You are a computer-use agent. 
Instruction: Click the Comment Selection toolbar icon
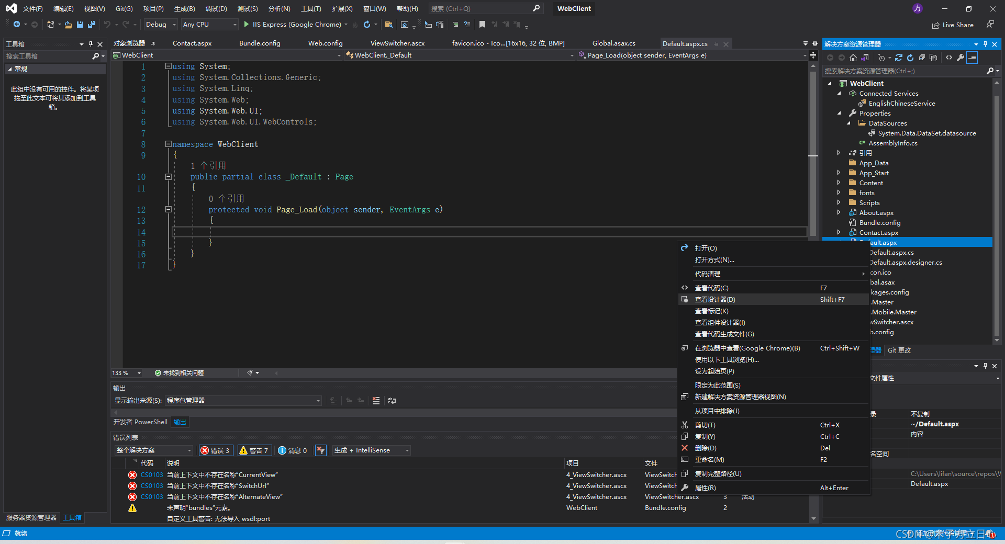pos(455,25)
